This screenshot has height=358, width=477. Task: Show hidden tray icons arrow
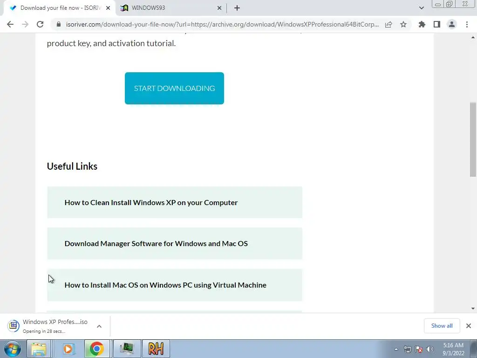click(x=396, y=350)
